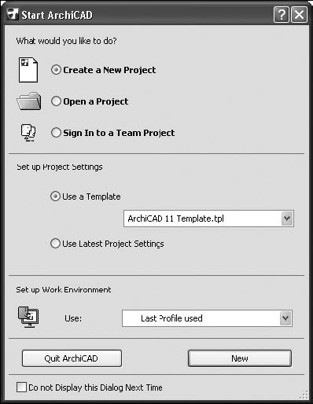Grab the dialog resize grip corner
The width and height of the screenshot is (313, 404).
tap(304, 395)
